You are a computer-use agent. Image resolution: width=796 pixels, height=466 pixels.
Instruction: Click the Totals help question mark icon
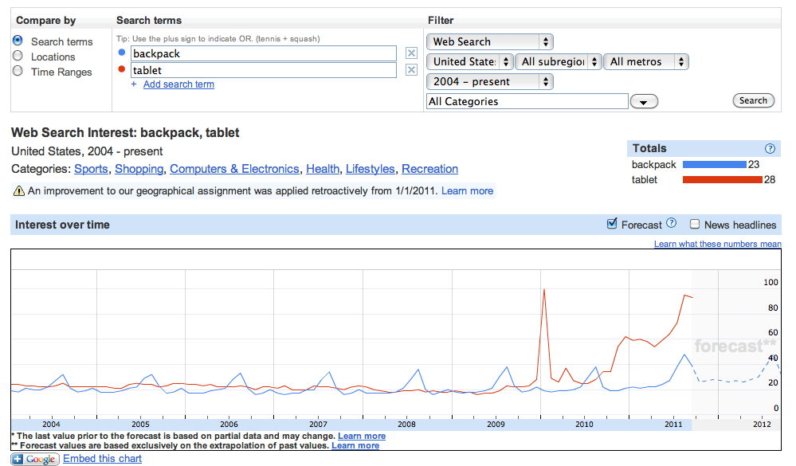coord(771,148)
